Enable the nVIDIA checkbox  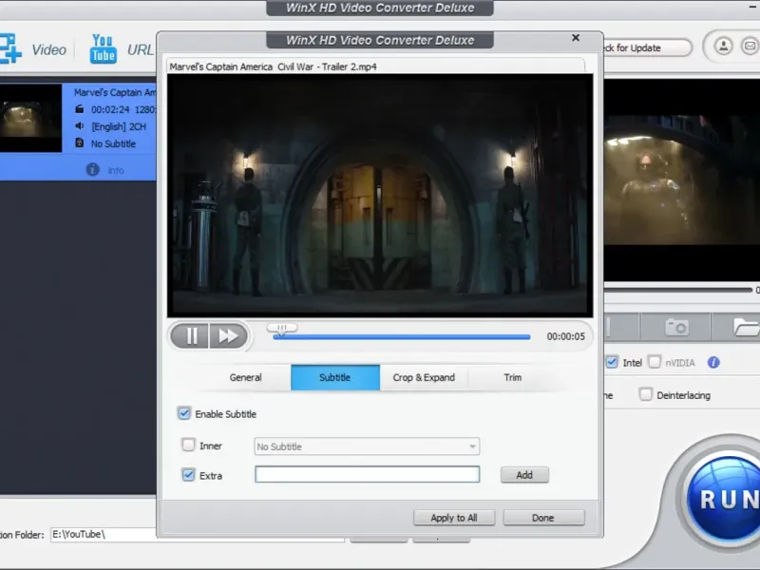coord(655,362)
